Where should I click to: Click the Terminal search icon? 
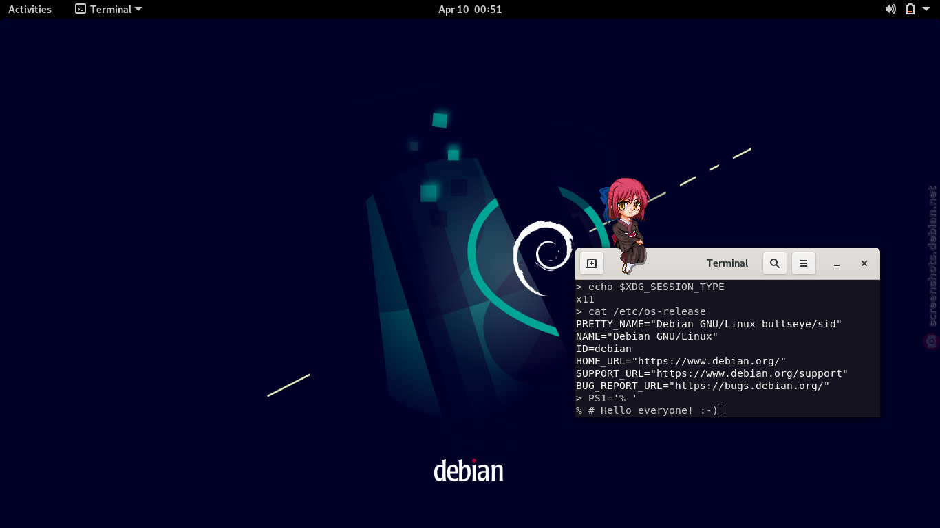coord(775,263)
